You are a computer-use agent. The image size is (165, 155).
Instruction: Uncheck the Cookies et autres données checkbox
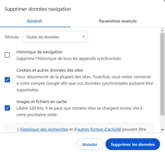(7, 80)
